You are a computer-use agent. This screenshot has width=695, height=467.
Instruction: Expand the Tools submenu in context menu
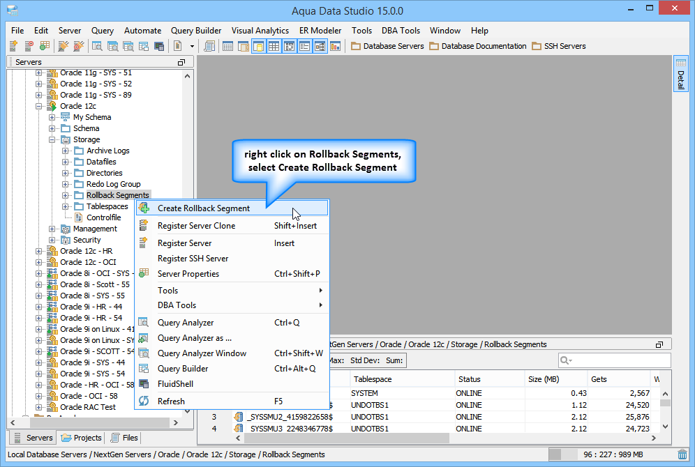232,291
